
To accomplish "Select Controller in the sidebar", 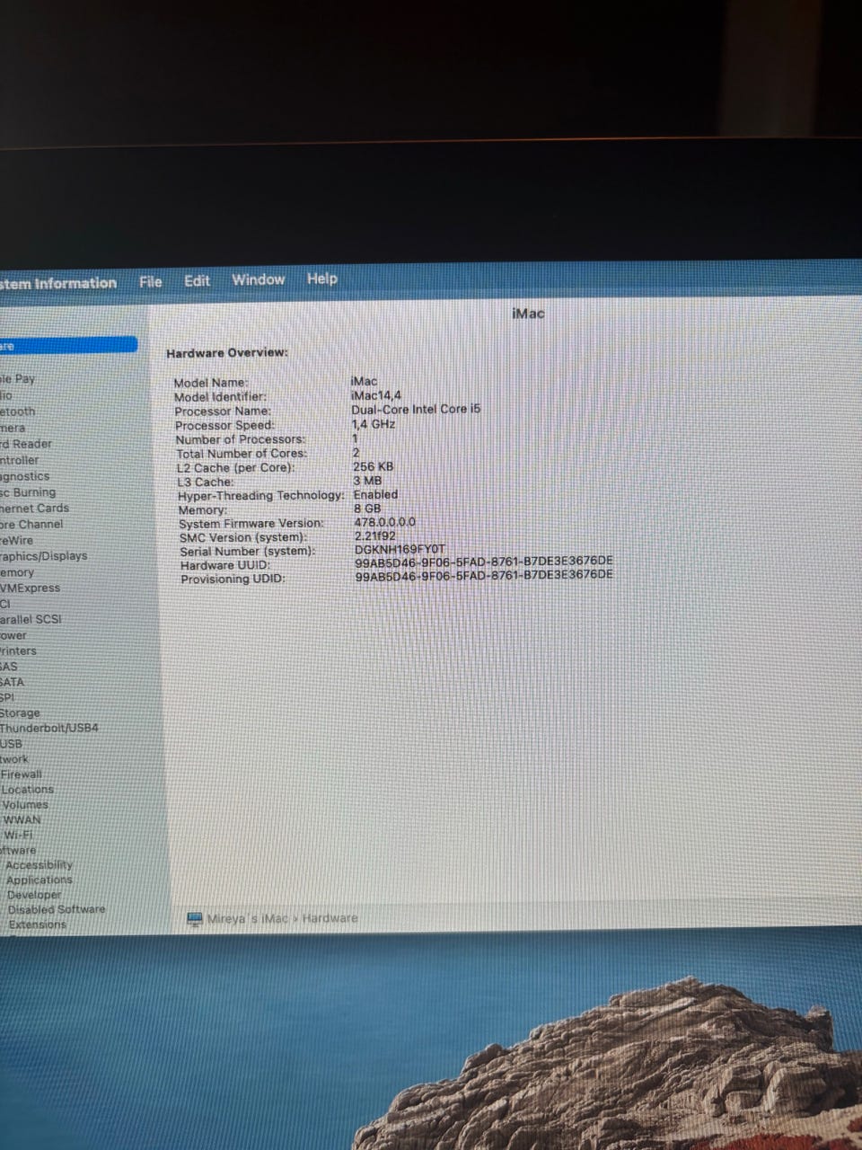I will 20,460.
